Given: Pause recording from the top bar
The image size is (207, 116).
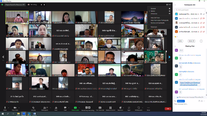Looking at the screenshot, I should pos(41,5).
